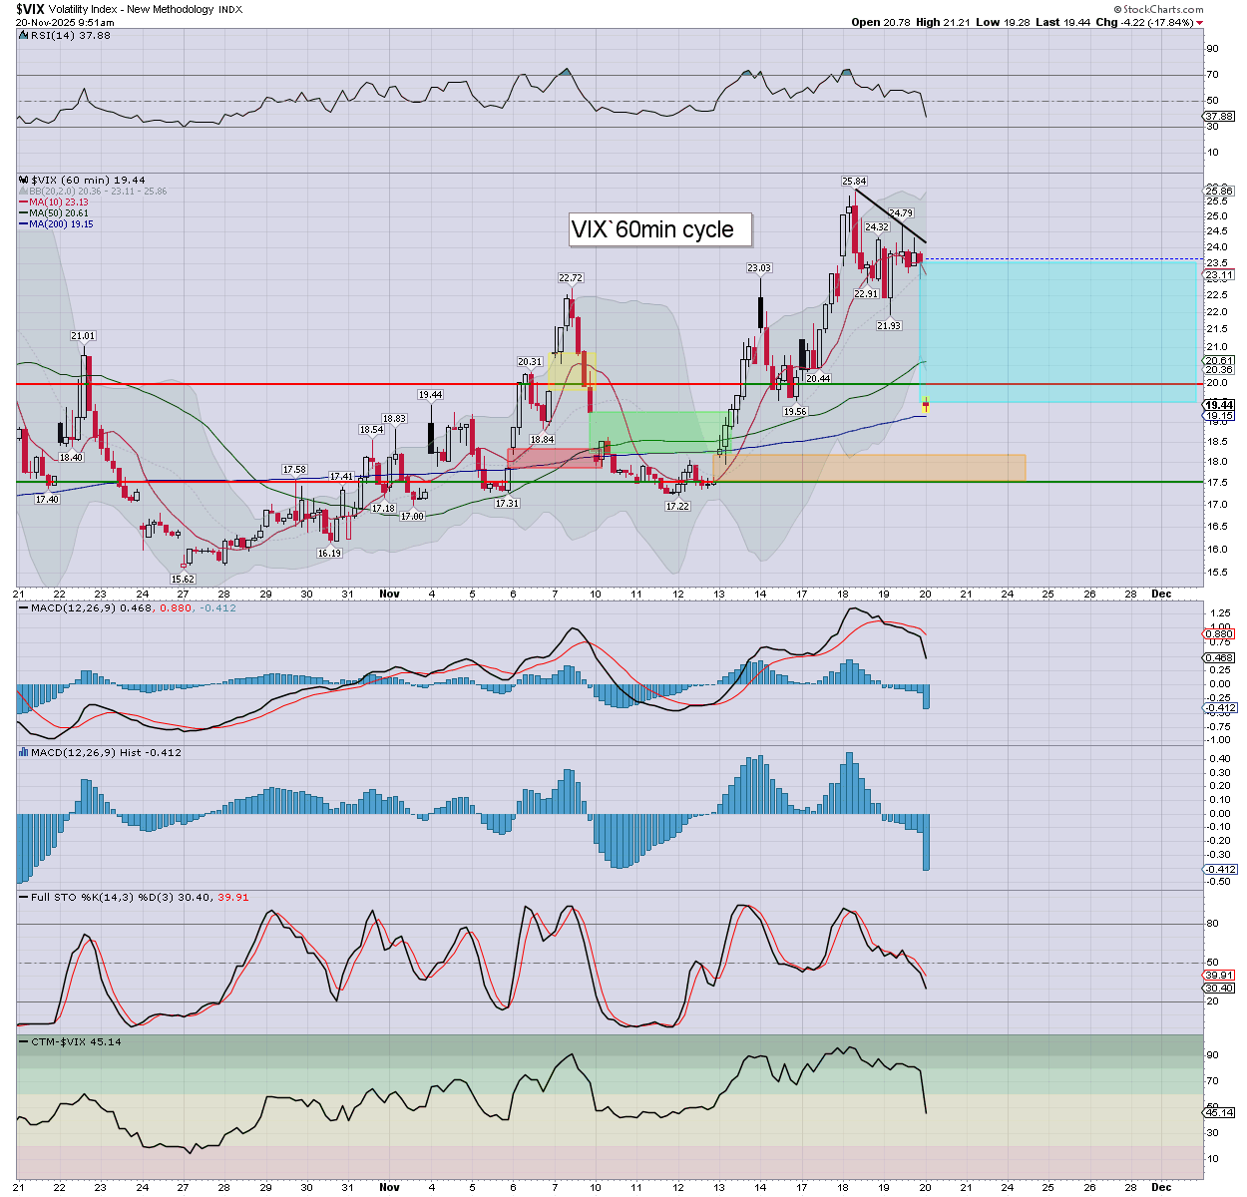This screenshot has width=1247, height=1197.
Task: Click the $VIX ticker symbol title
Action: pyautogui.click(x=32, y=9)
